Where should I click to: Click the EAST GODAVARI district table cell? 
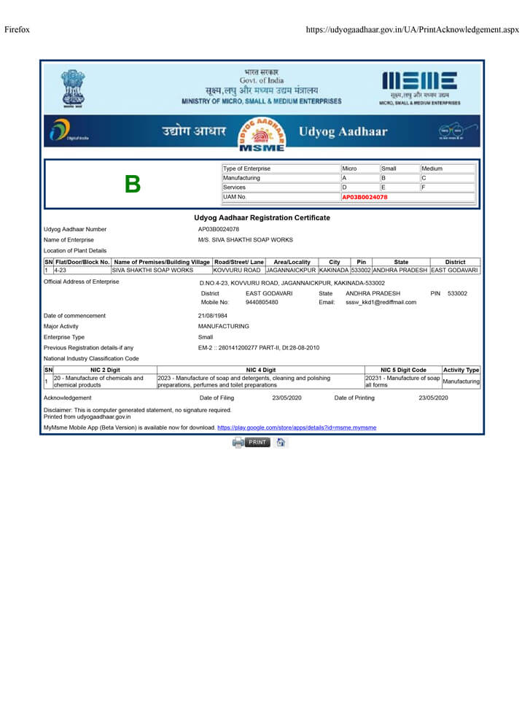(x=454, y=270)
